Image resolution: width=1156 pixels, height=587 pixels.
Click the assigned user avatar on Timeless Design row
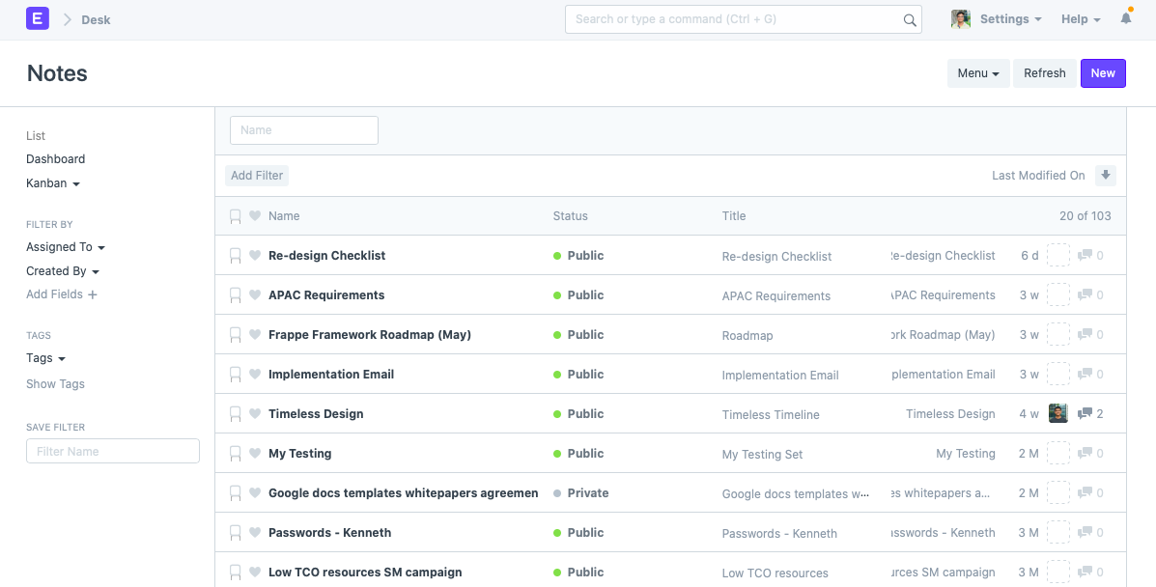point(1057,414)
